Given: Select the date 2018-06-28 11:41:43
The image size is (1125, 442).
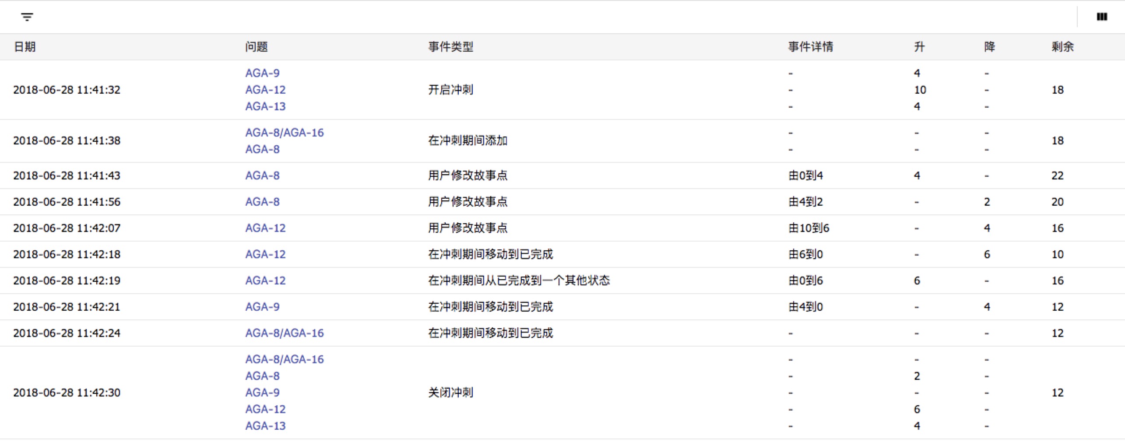Looking at the screenshot, I should [67, 175].
